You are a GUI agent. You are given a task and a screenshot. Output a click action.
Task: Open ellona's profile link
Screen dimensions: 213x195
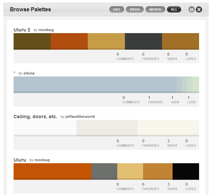coord(29,73)
